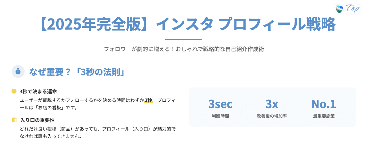Click the yellow-highlighted 3秒 text in paragraph
This screenshot has height=154, width=373.
pos(148,100)
